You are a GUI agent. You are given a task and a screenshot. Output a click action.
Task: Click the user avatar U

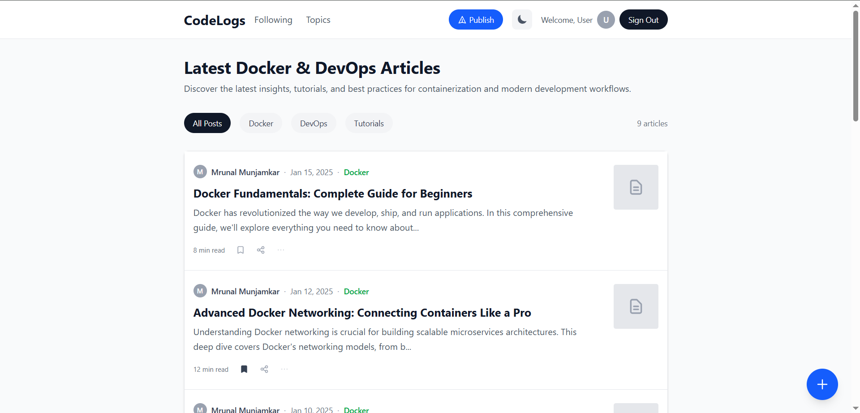[606, 20]
